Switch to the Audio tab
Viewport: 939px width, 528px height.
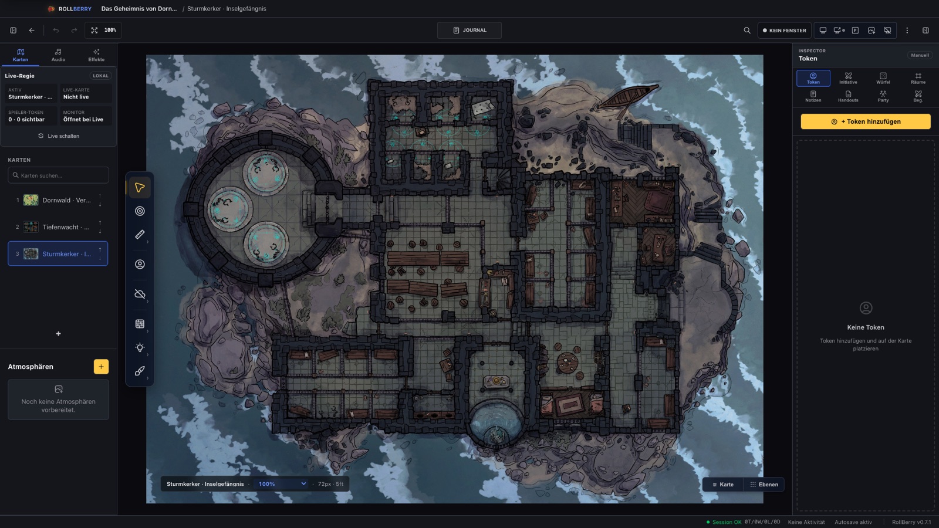[x=58, y=55]
